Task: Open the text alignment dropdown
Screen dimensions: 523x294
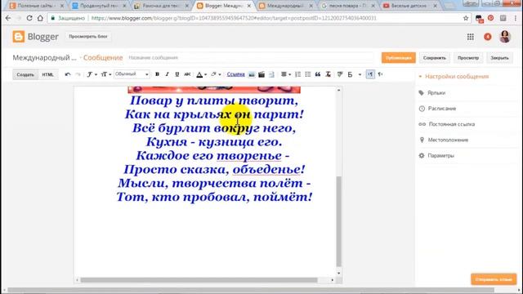Action: coord(286,74)
